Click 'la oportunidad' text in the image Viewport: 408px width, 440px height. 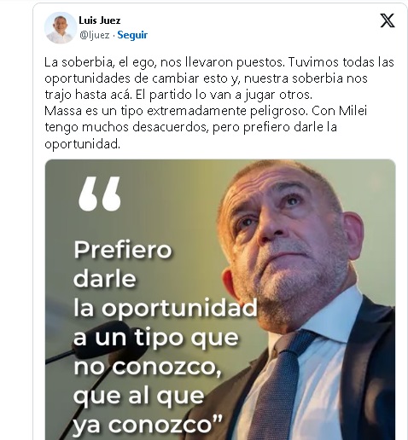[x=166, y=308]
